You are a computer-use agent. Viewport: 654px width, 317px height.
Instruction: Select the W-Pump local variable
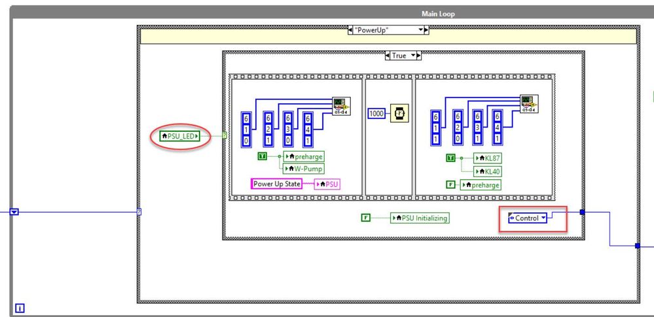[x=304, y=169]
